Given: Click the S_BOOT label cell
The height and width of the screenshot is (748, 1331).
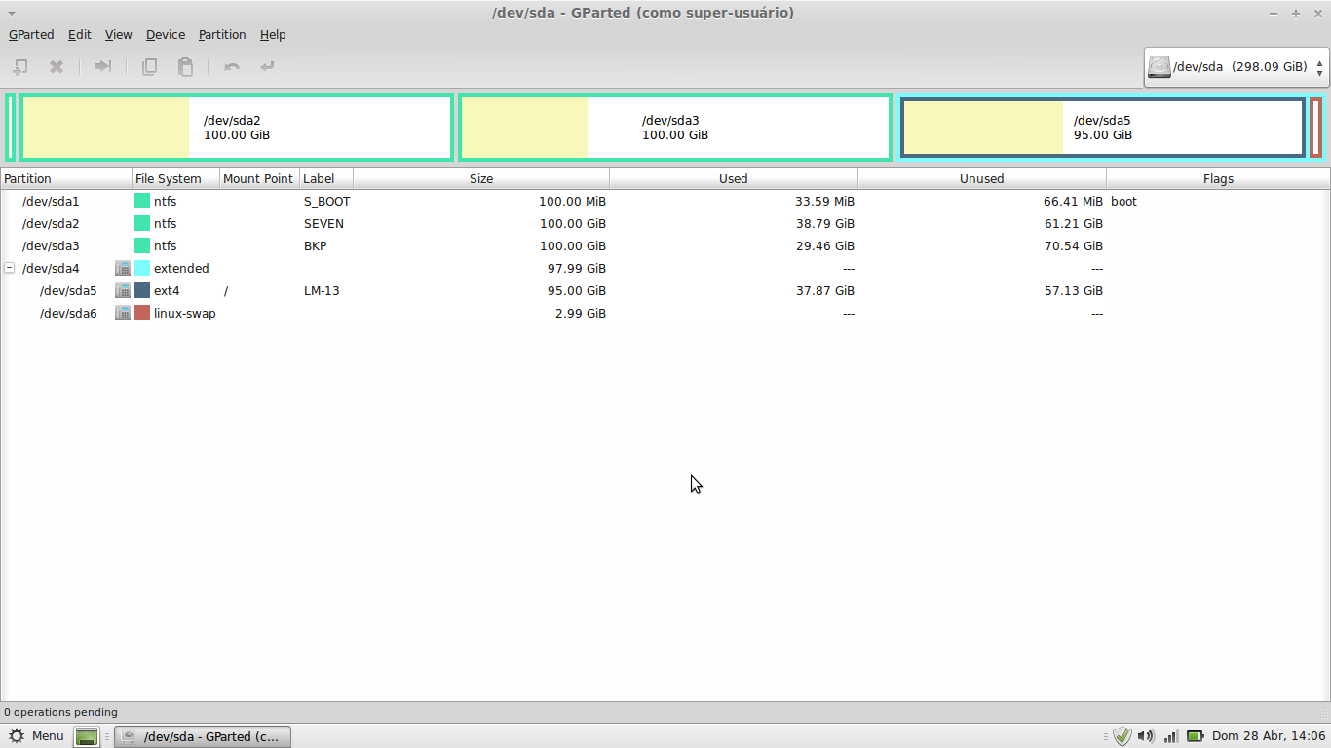Looking at the screenshot, I should point(326,201).
